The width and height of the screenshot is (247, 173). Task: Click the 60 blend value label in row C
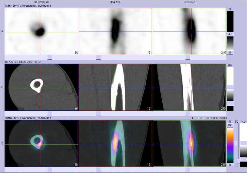(236, 121)
